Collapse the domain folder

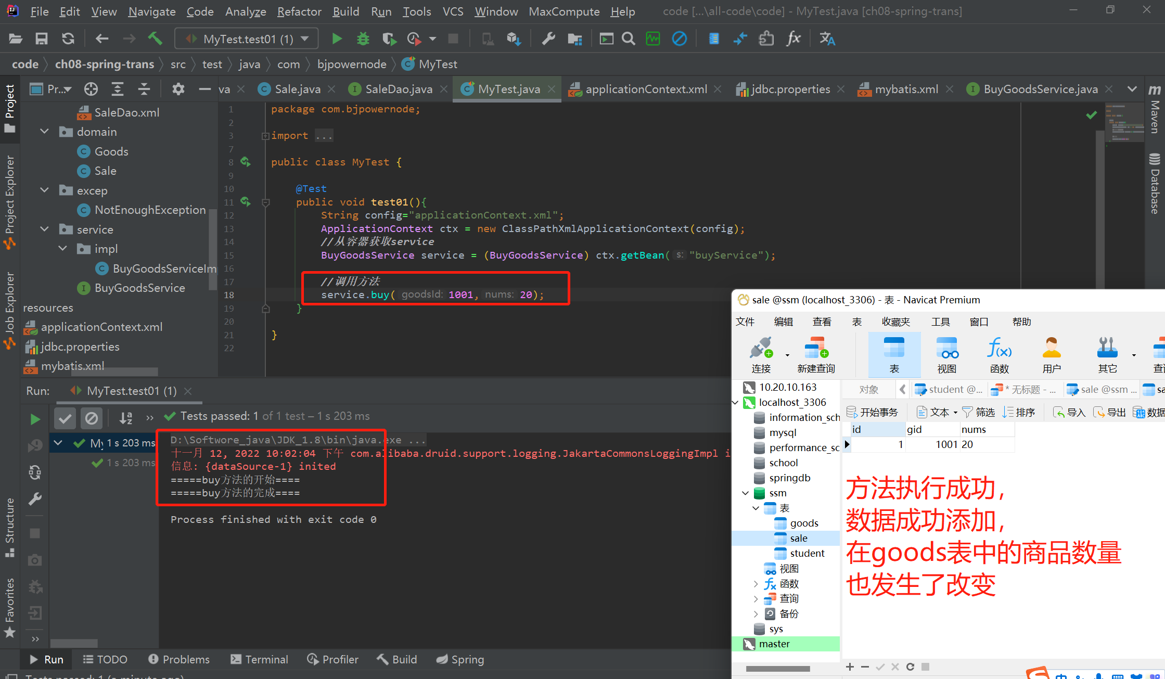[45, 132]
